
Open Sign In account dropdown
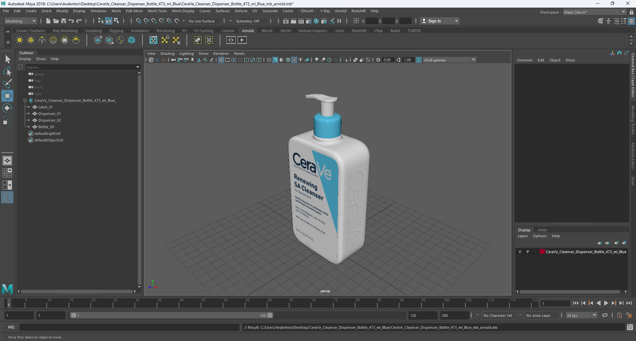click(439, 21)
